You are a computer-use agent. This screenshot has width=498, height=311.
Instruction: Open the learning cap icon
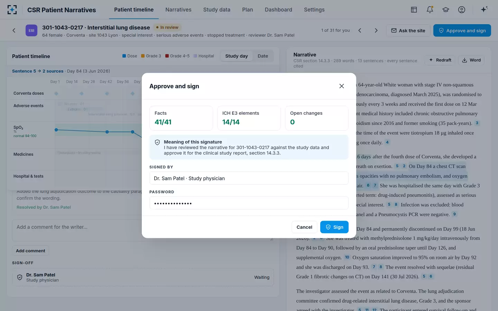click(x=446, y=10)
